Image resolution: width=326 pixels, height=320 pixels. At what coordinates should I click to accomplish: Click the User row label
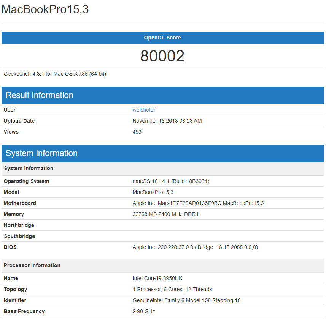10,110
